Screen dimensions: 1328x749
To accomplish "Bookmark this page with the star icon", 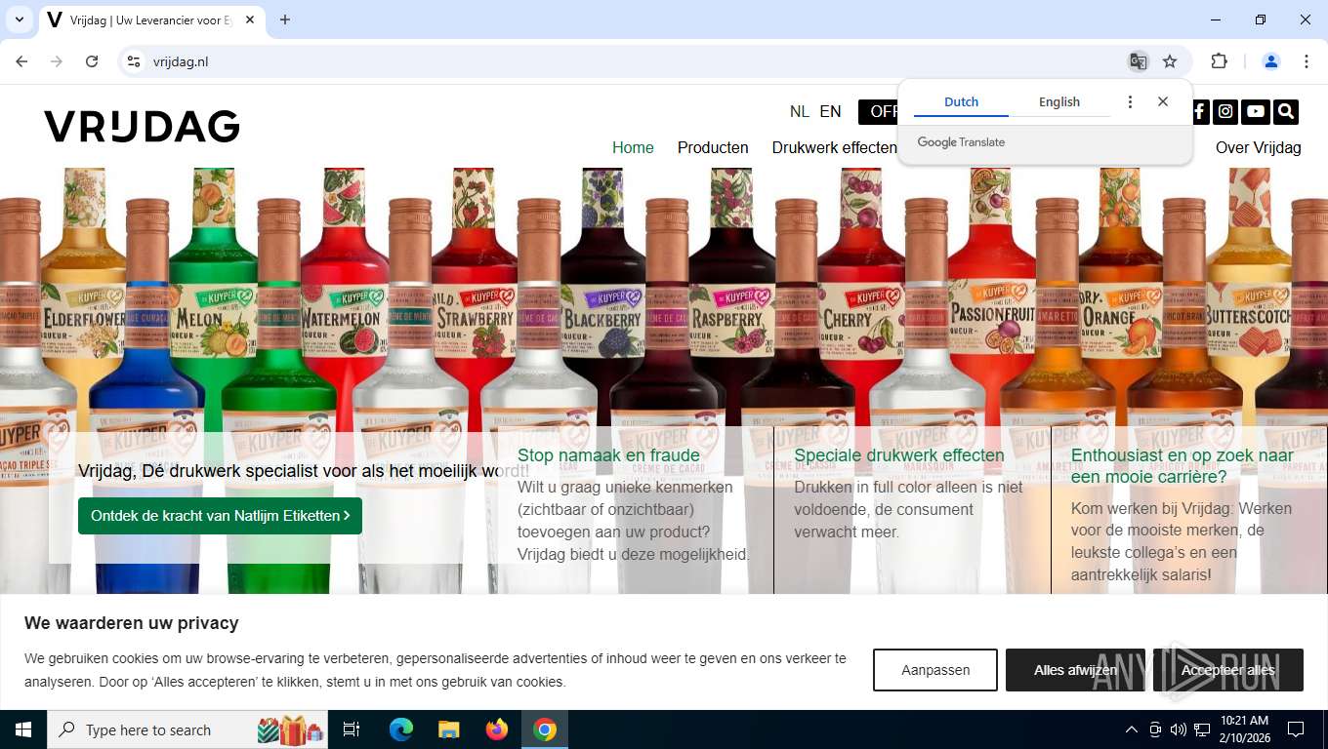I will pos(1170,61).
